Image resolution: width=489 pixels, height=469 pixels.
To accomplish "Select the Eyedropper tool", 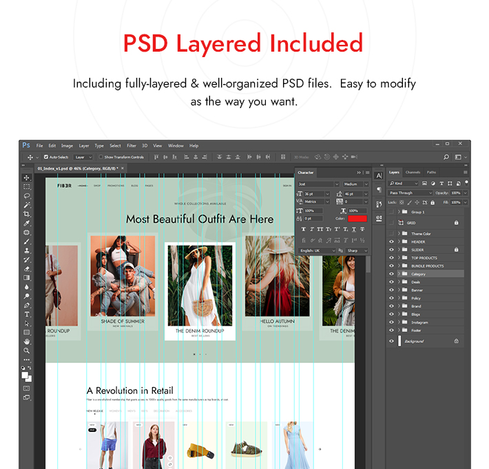I will click(27, 223).
